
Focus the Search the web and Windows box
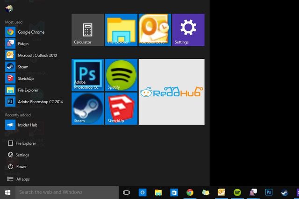pyautogui.click(x=67, y=192)
